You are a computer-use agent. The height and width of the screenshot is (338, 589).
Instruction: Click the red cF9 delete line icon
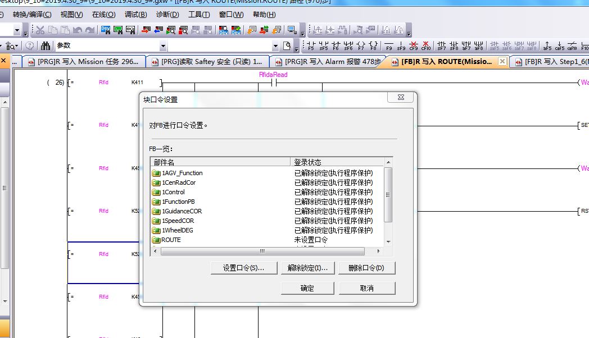coord(414,45)
